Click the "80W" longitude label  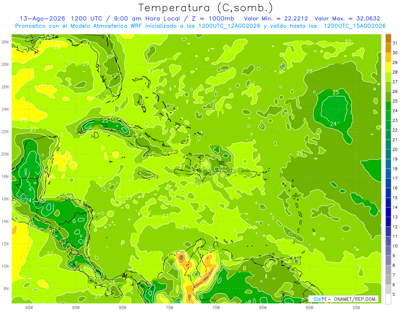pos(123,308)
